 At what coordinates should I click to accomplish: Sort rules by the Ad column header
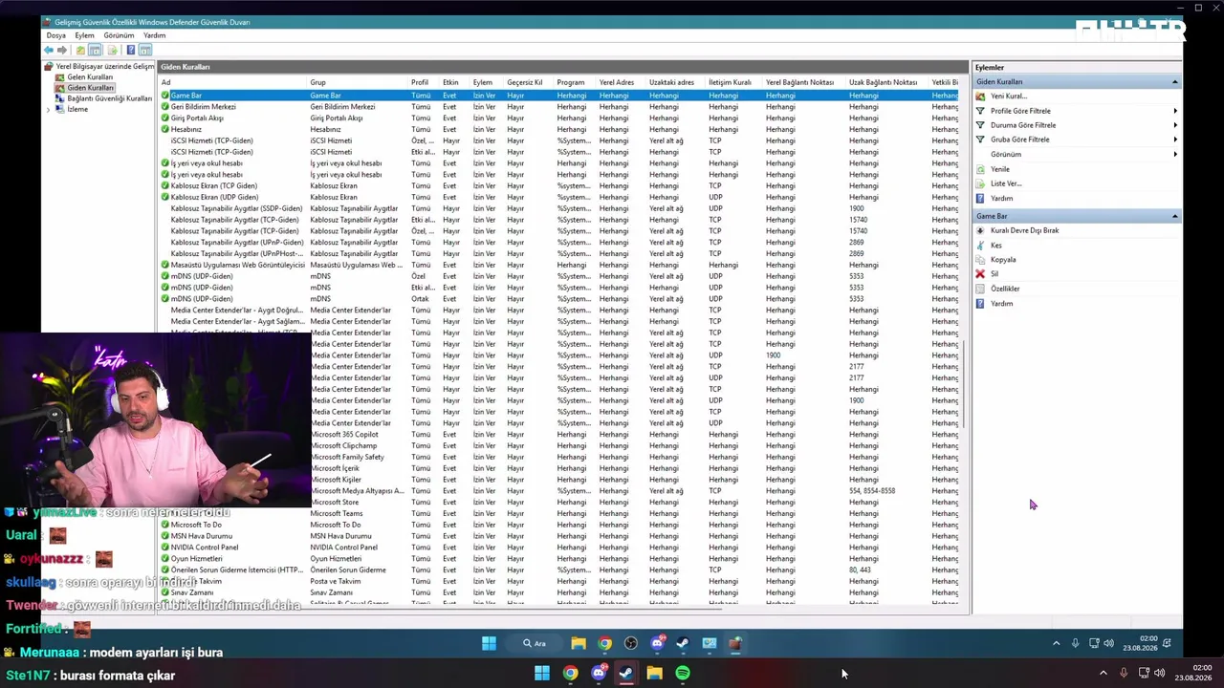pyautogui.click(x=233, y=82)
